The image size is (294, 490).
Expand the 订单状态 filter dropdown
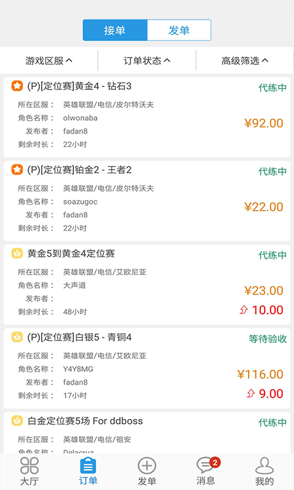tap(147, 60)
